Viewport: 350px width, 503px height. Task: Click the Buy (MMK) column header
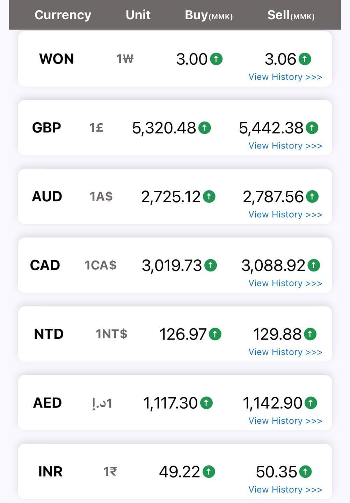(209, 15)
